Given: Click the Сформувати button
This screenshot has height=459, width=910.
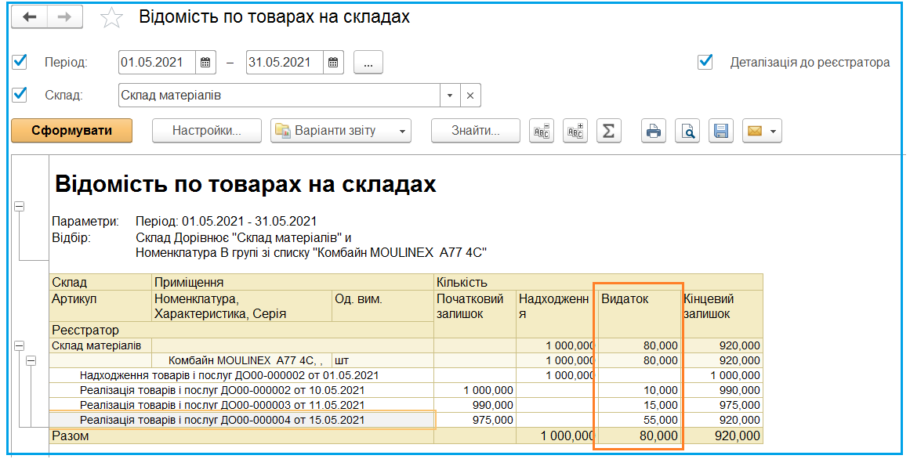Looking at the screenshot, I should pos(72,131).
